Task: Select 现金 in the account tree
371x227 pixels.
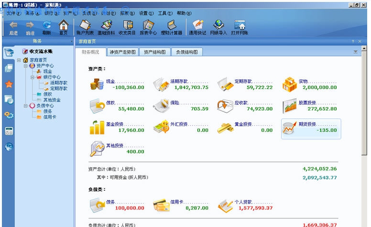Action: 47,71
